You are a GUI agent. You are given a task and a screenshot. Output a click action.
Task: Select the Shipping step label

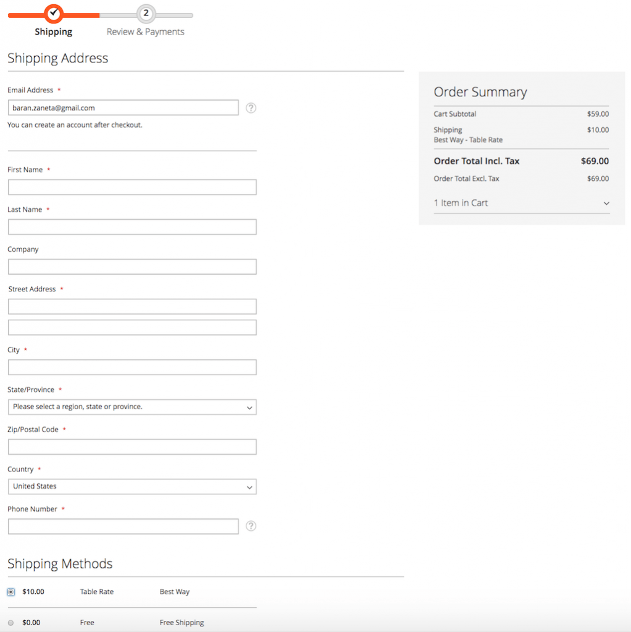(54, 32)
